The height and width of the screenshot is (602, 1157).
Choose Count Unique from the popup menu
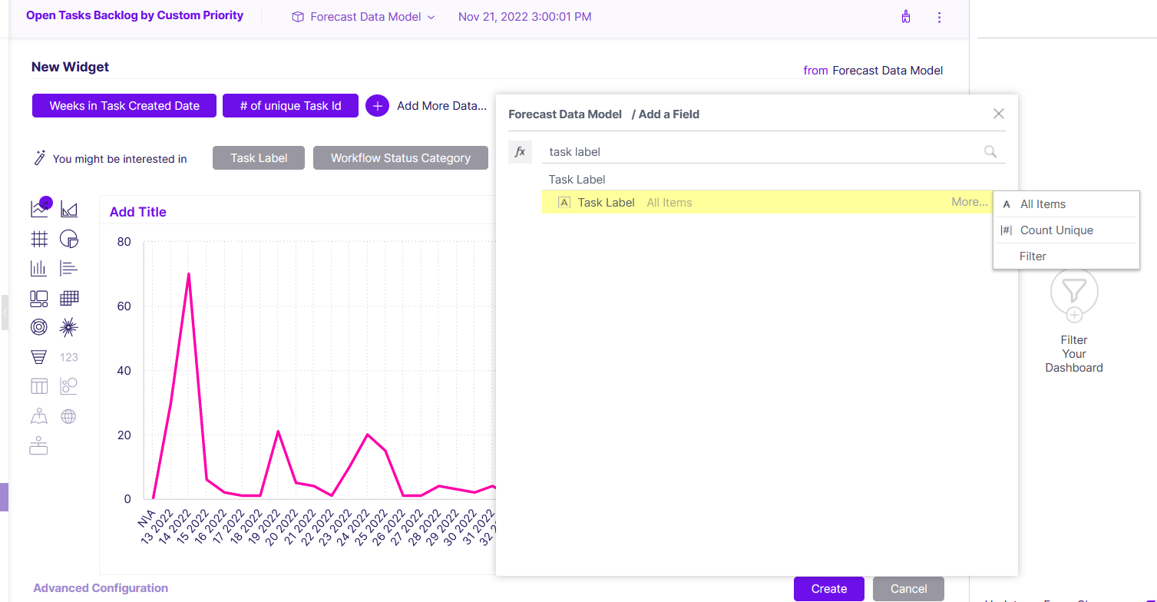tap(1056, 230)
